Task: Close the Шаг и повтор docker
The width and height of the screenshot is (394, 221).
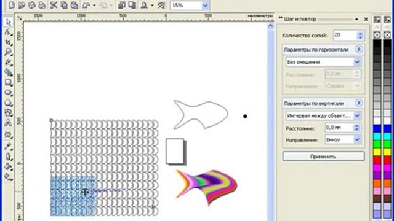Action: coord(366,19)
